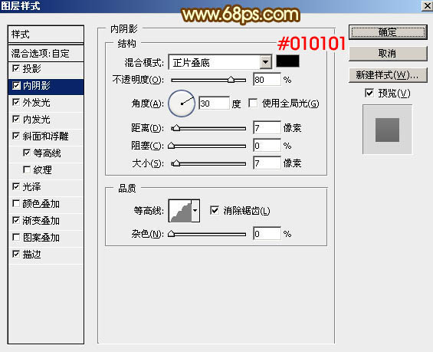Click the 距离 distance slider handle
This screenshot has width=433, height=352.
pyautogui.click(x=176, y=128)
